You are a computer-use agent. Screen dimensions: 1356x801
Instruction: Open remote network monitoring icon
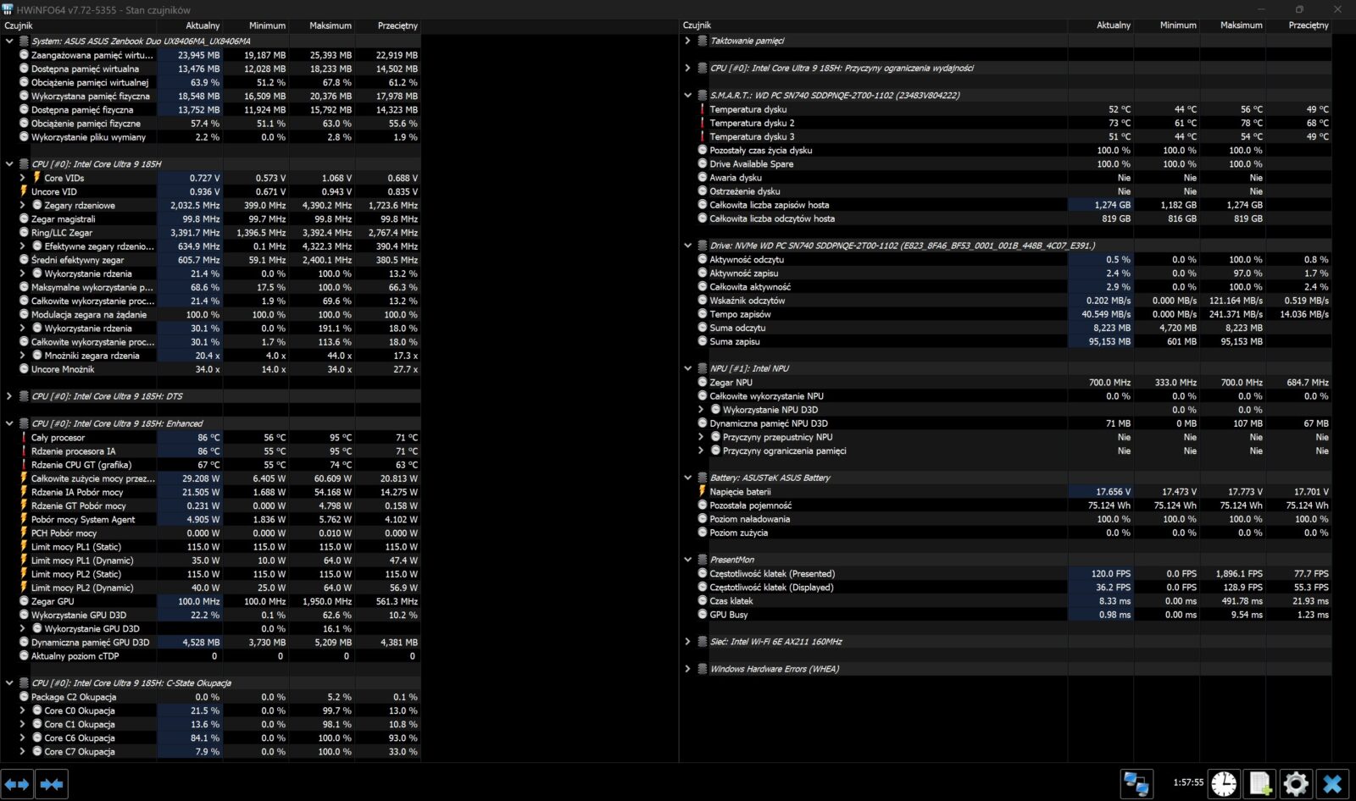click(x=1136, y=784)
